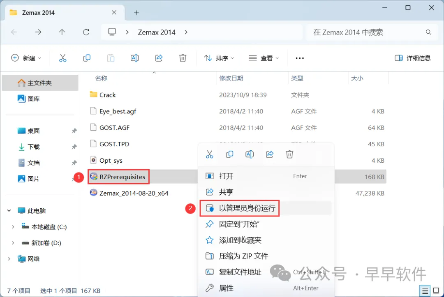Collapse the This PC (此电脑) tree node
The width and height of the screenshot is (444, 297).
pos(9,211)
